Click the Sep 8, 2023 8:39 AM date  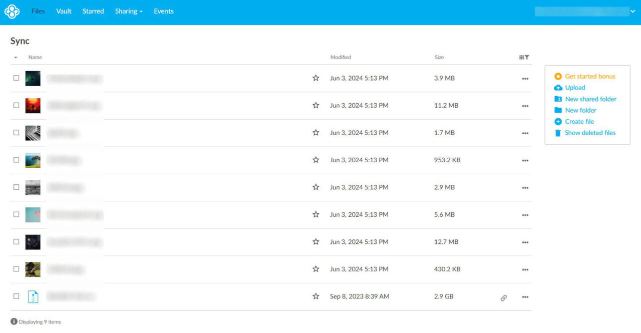(360, 296)
